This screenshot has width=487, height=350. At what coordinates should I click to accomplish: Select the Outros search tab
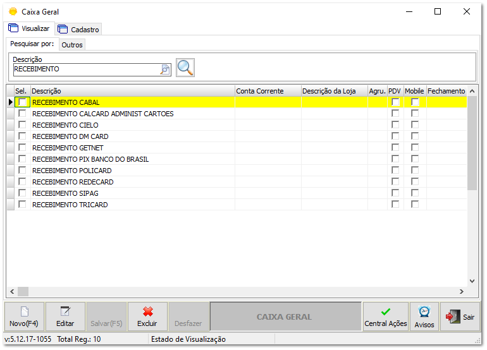pos(72,45)
